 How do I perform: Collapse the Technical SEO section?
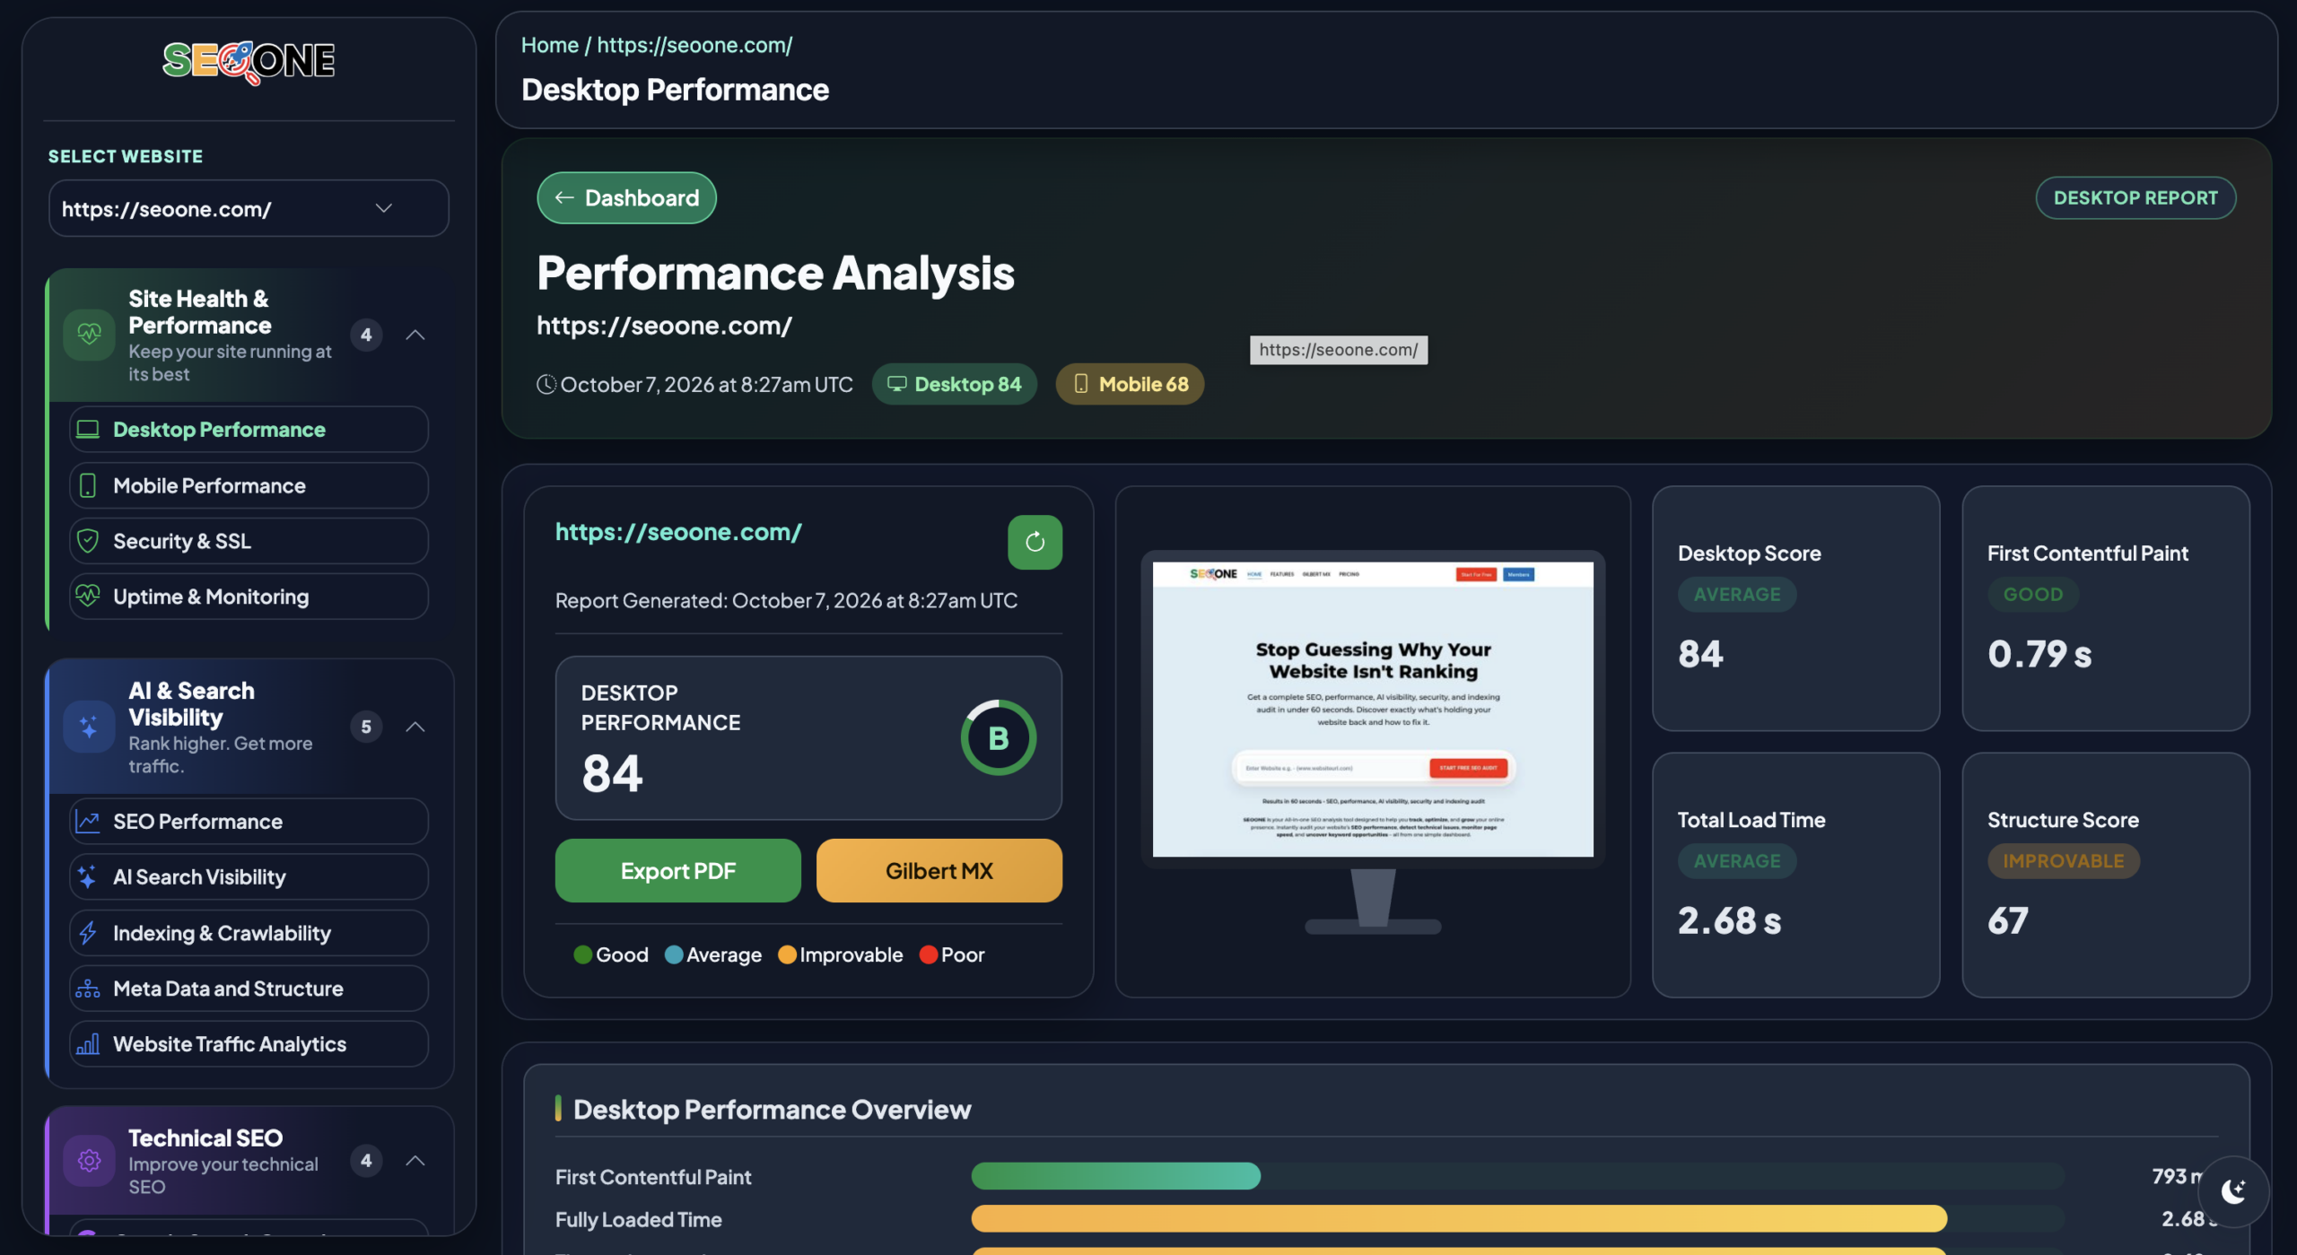(415, 1161)
